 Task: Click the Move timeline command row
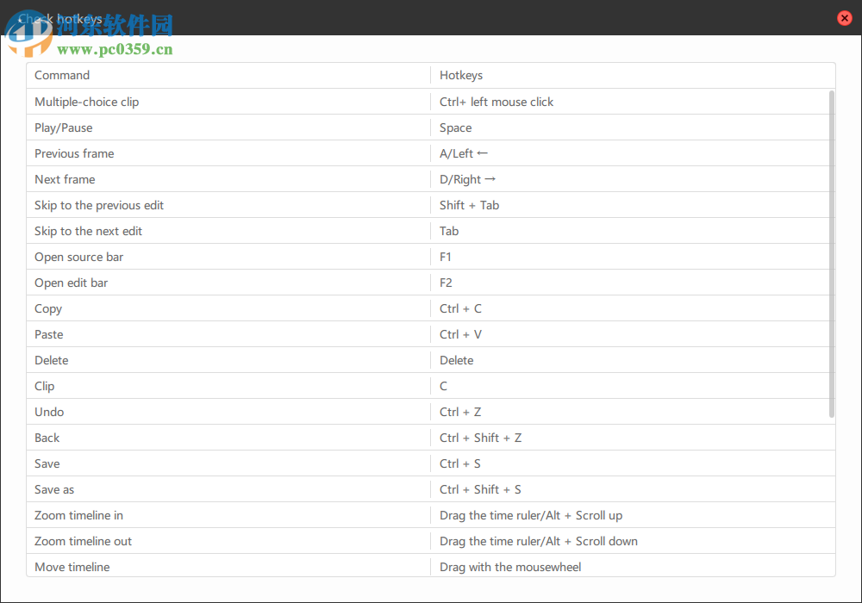pos(72,567)
